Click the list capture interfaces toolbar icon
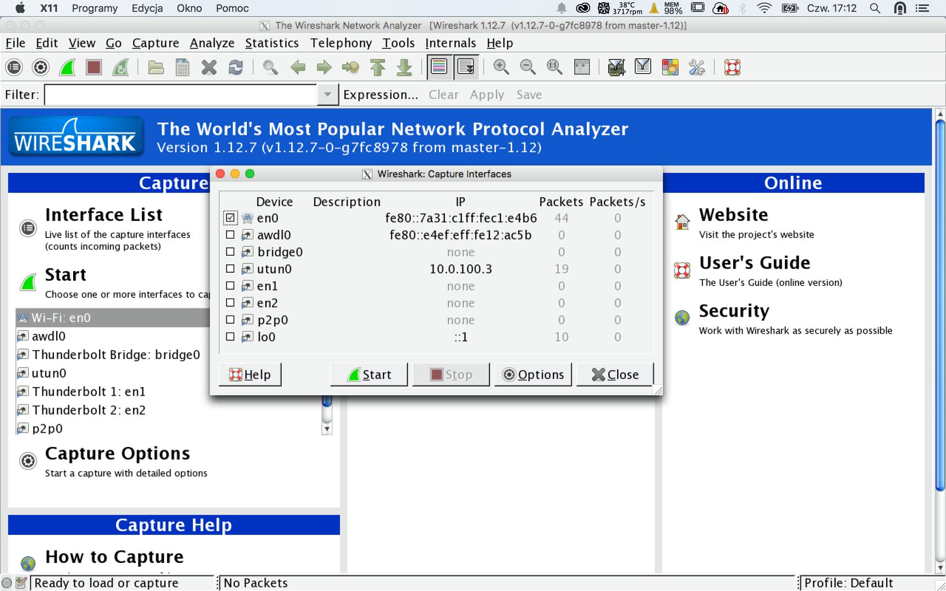 pyautogui.click(x=14, y=67)
